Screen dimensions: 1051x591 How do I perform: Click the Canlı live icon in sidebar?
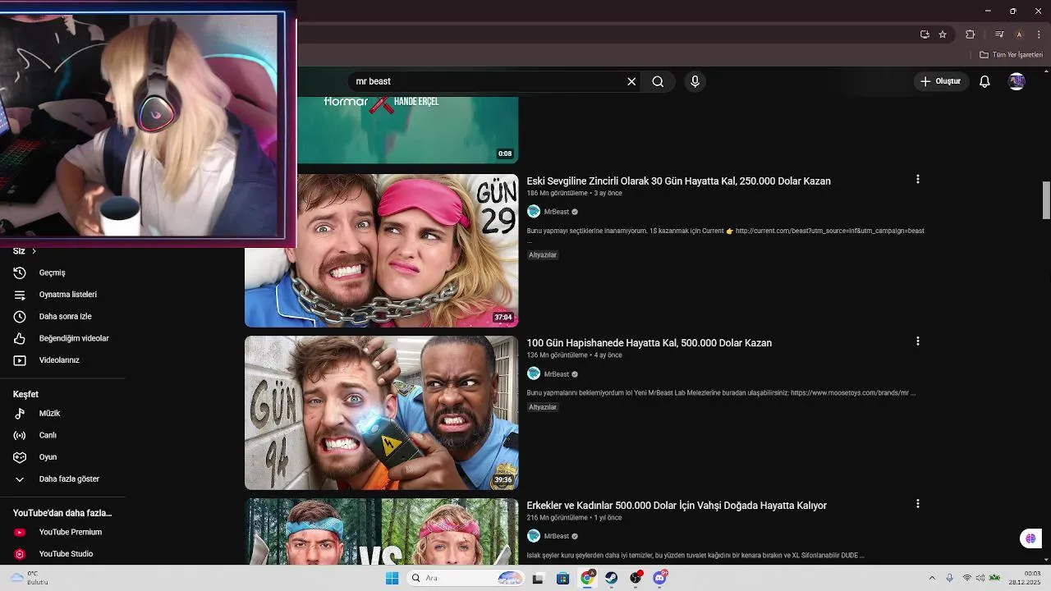(21, 435)
